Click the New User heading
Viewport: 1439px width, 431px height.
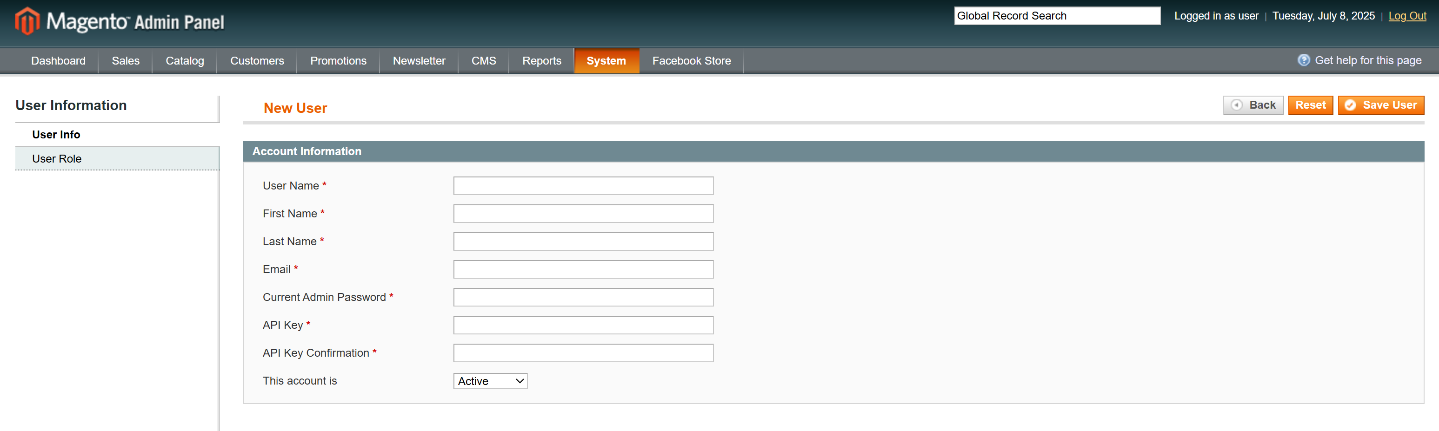(295, 108)
